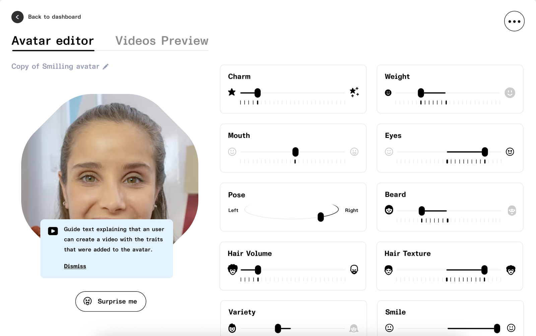Click the Weight slider handle
536x336 pixels.
tap(421, 93)
